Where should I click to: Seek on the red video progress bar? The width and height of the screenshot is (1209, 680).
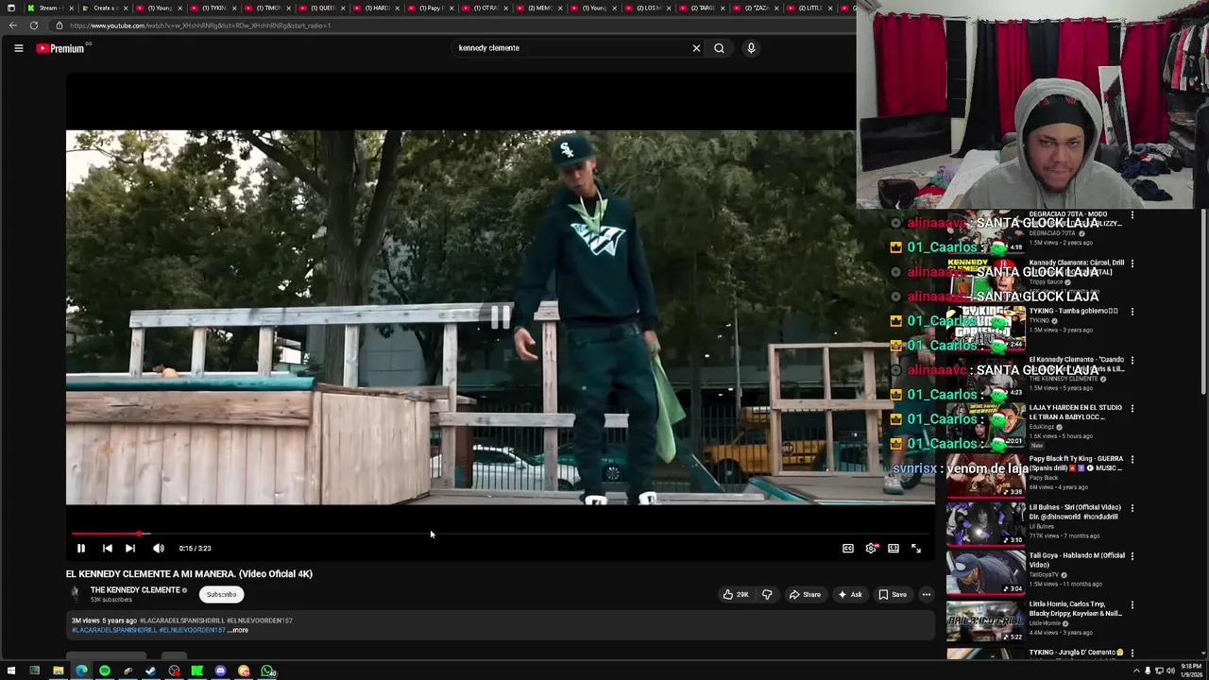coord(501,534)
